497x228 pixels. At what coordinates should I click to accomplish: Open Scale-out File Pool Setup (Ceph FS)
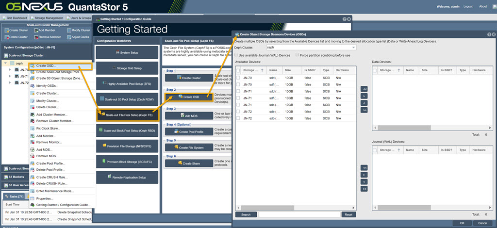click(127, 115)
